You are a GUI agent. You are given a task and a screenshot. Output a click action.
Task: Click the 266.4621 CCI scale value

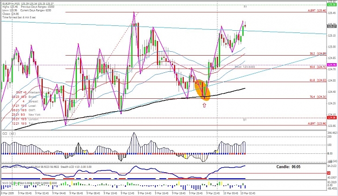(332, 133)
